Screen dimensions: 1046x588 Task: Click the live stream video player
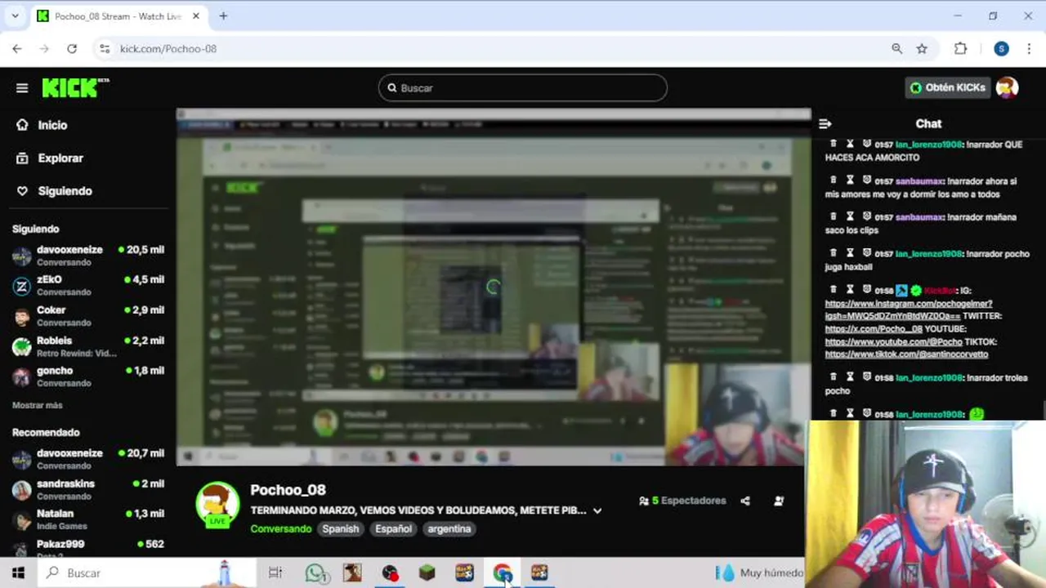coord(494,287)
